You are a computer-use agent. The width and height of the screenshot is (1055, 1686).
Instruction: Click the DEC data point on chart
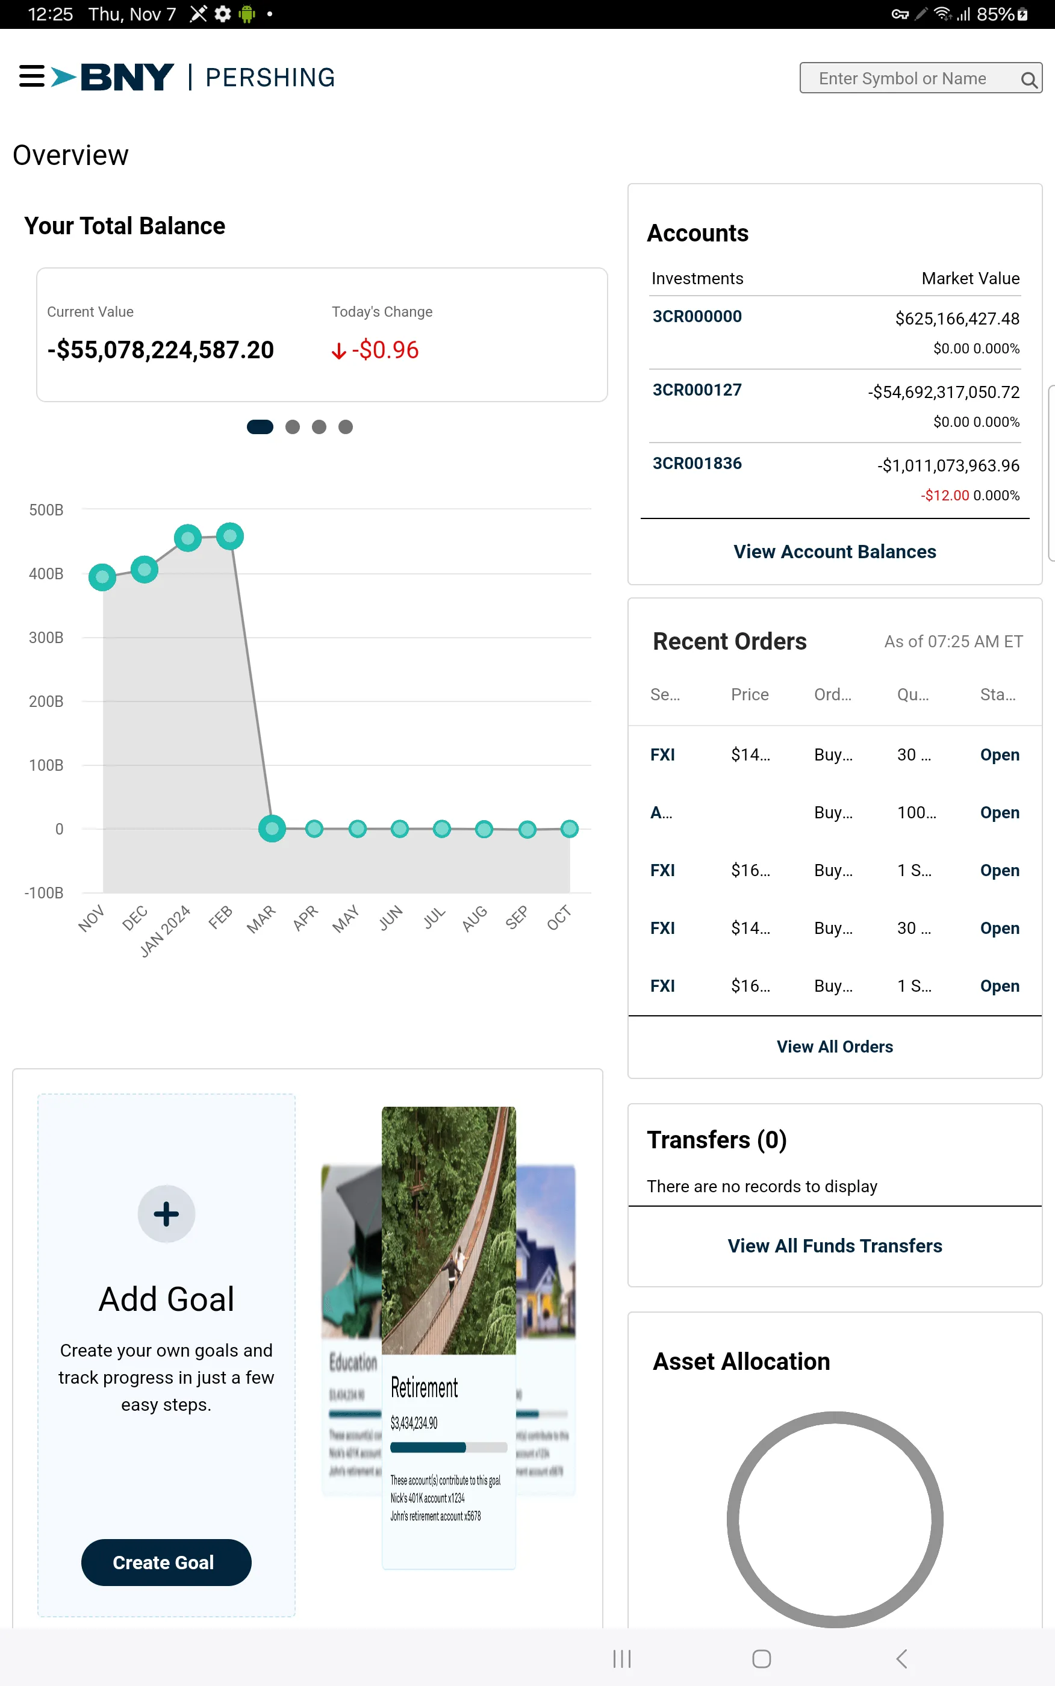click(145, 569)
